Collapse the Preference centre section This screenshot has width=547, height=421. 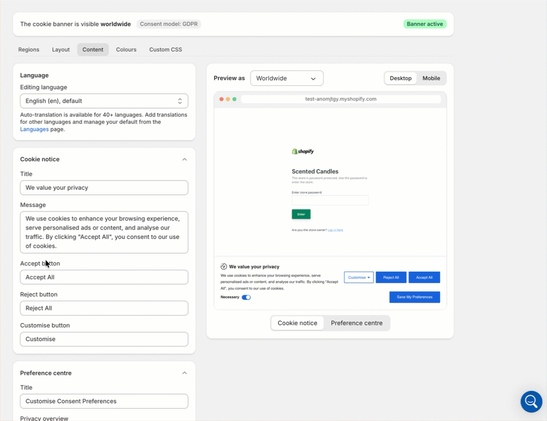[x=185, y=373]
